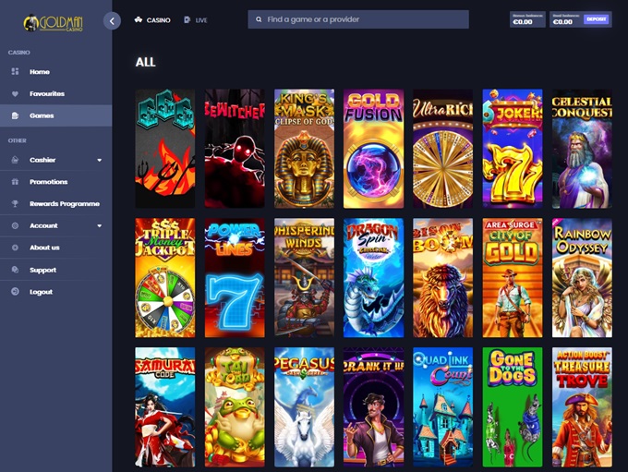This screenshot has width=628, height=472.
Task: Click the Support chat icon
Action: [15, 270]
